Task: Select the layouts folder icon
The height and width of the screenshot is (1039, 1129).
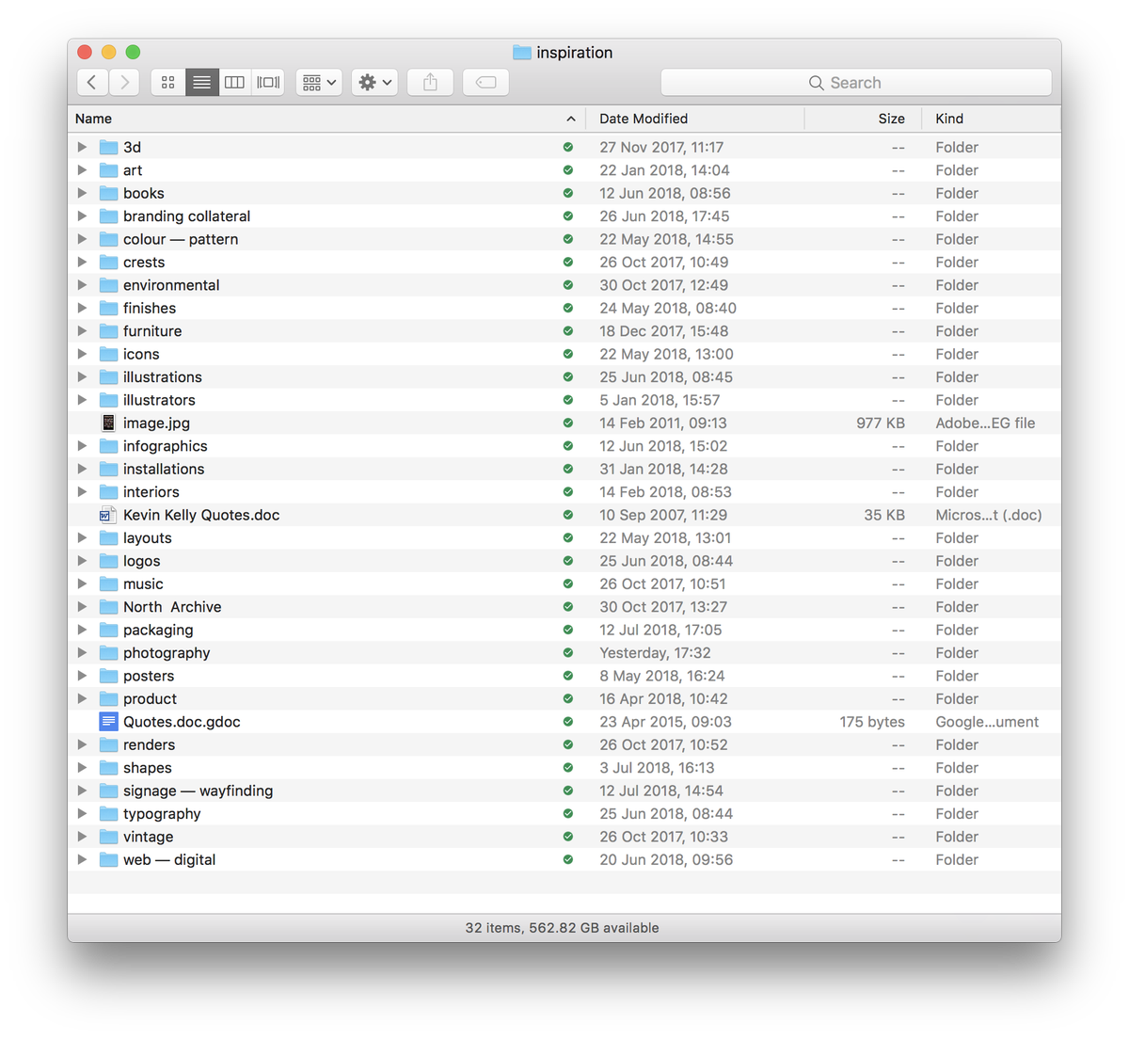Action: tap(108, 538)
